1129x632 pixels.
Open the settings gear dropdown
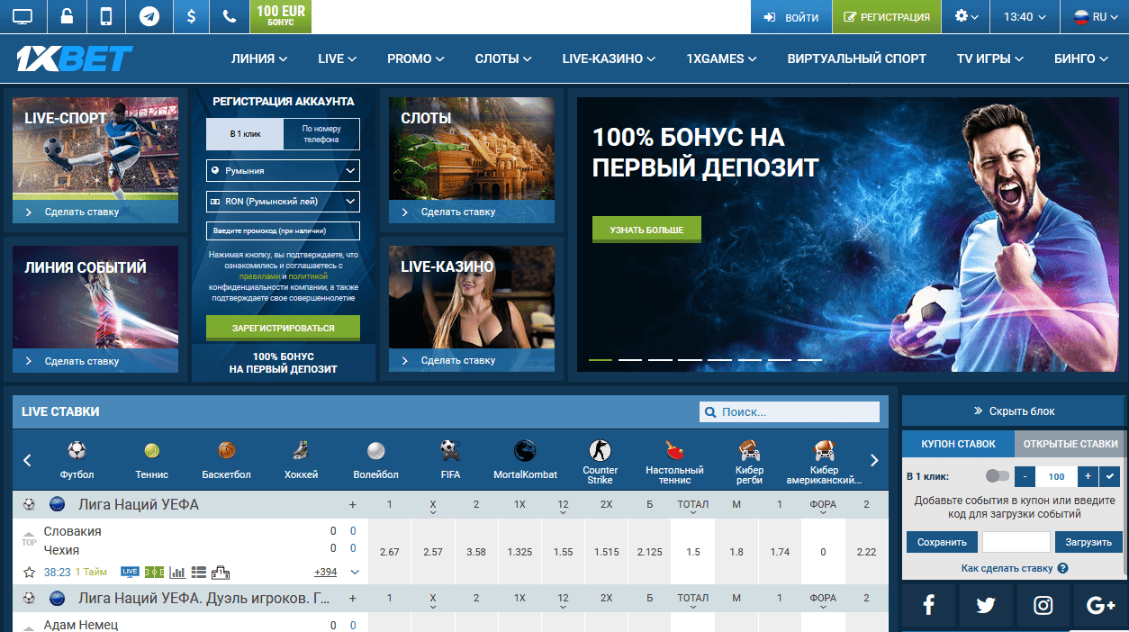pos(965,16)
